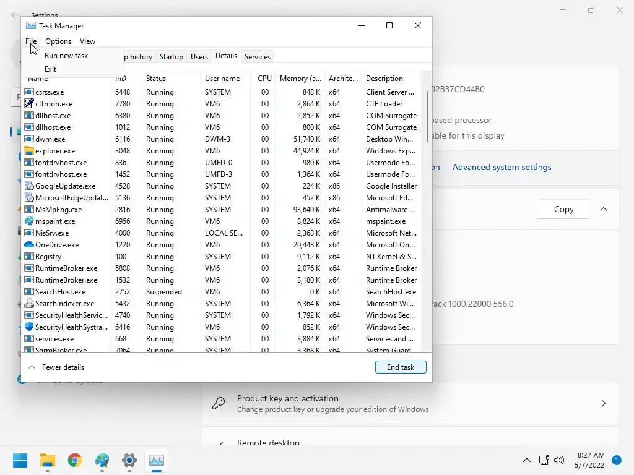
Task: Show hidden tray icons chevron
Action: (x=527, y=460)
